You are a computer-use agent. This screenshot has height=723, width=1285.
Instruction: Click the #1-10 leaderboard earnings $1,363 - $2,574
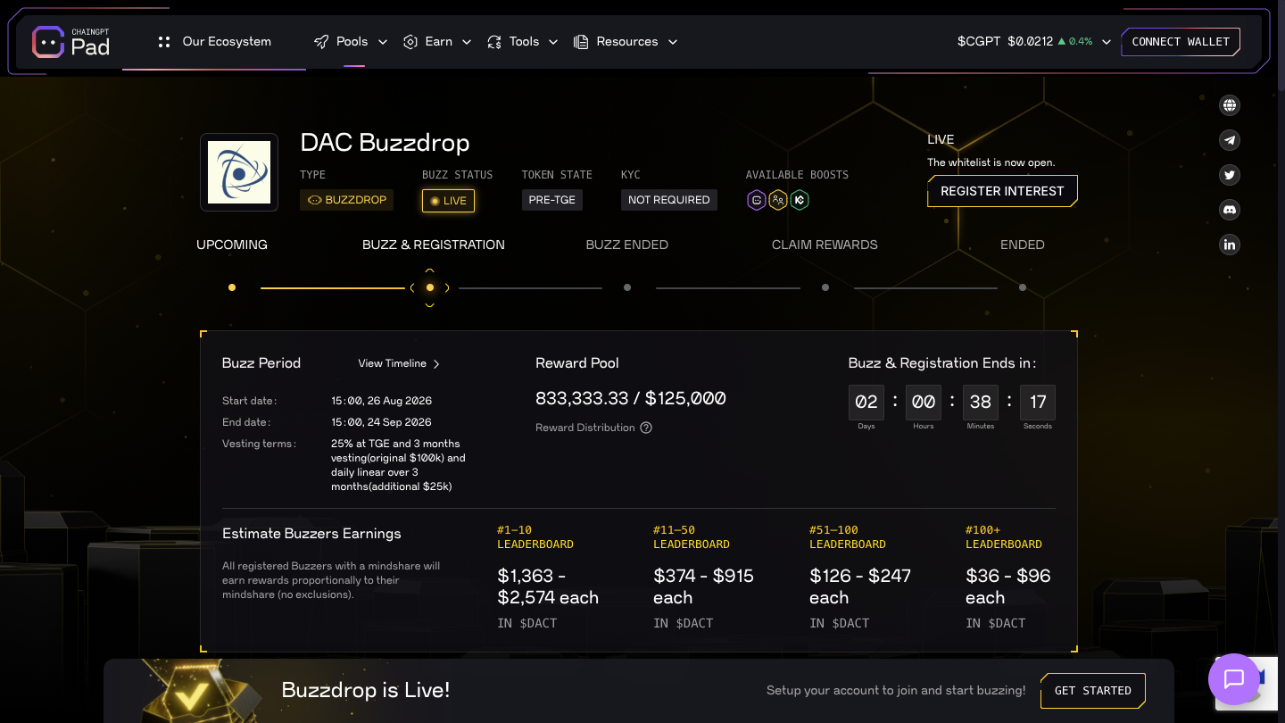[x=548, y=586]
